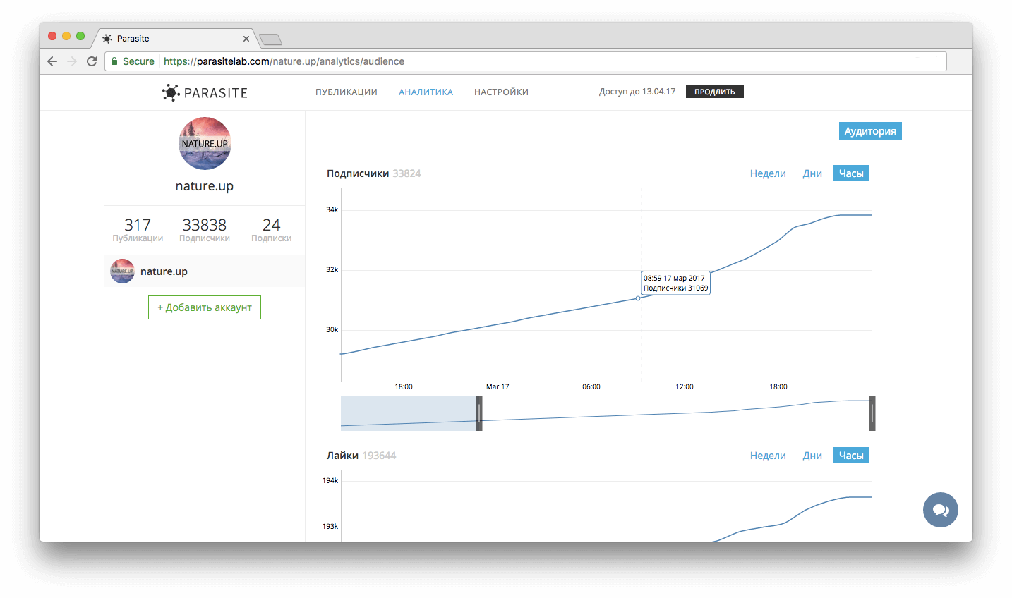
Task: Click the small nature.up account avatar
Action: pos(122,271)
